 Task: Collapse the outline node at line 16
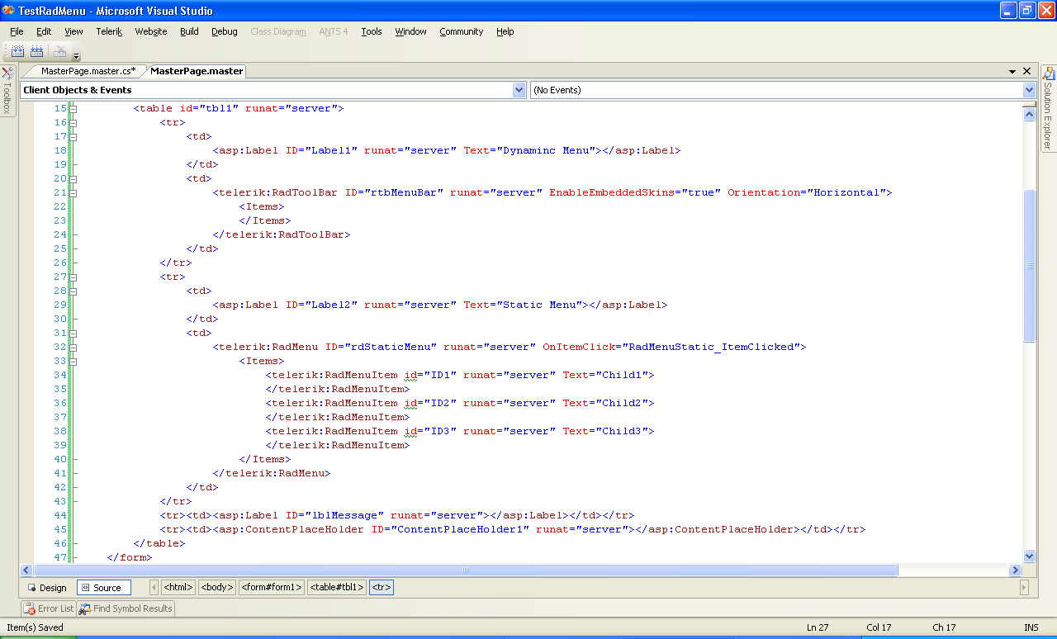[x=73, y=122]
